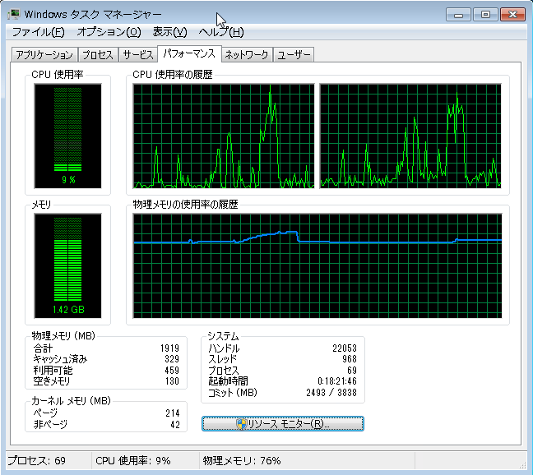Click the 起動時間 value 0:18:21:46

pyautogui.click(x=337, y=381)
